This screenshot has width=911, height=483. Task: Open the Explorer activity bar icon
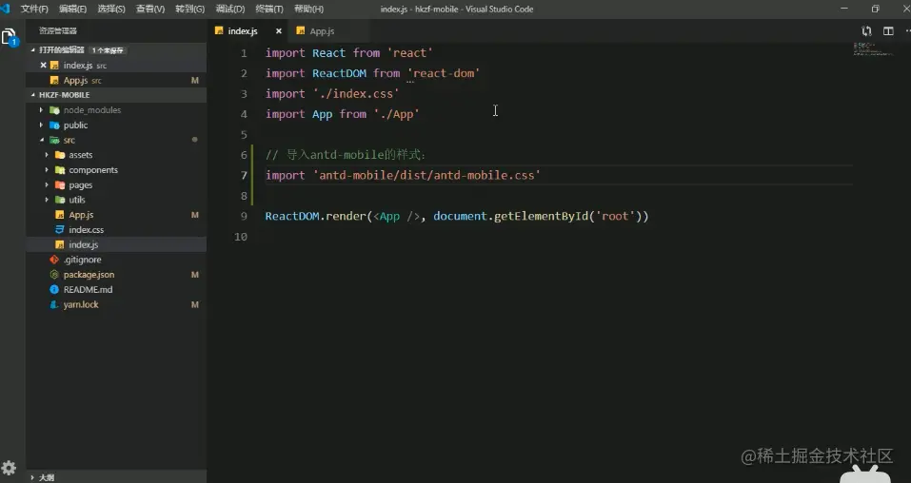[x=9, y=38]
